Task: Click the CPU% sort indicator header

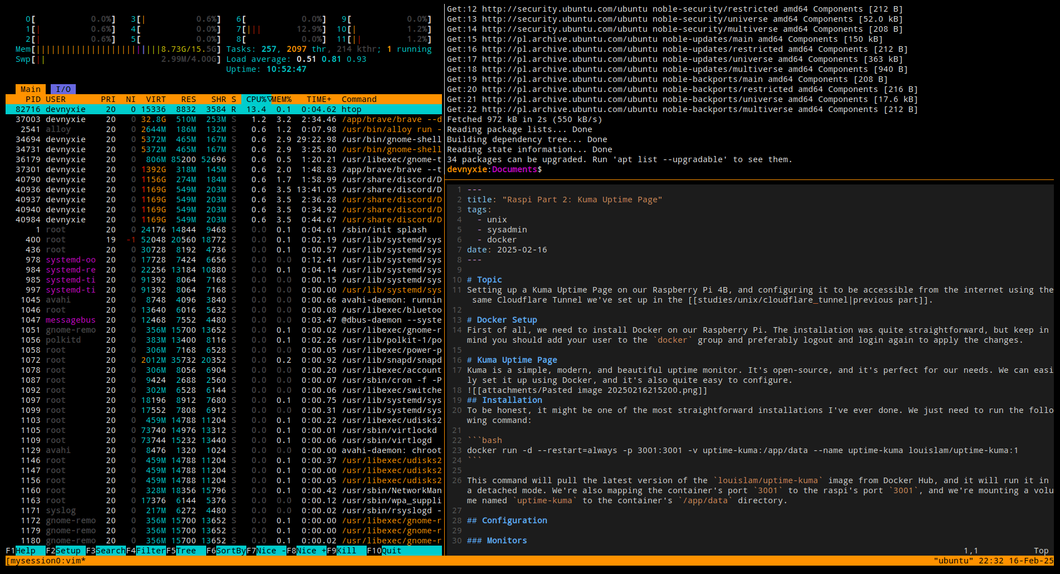Action: pos(257,99)
